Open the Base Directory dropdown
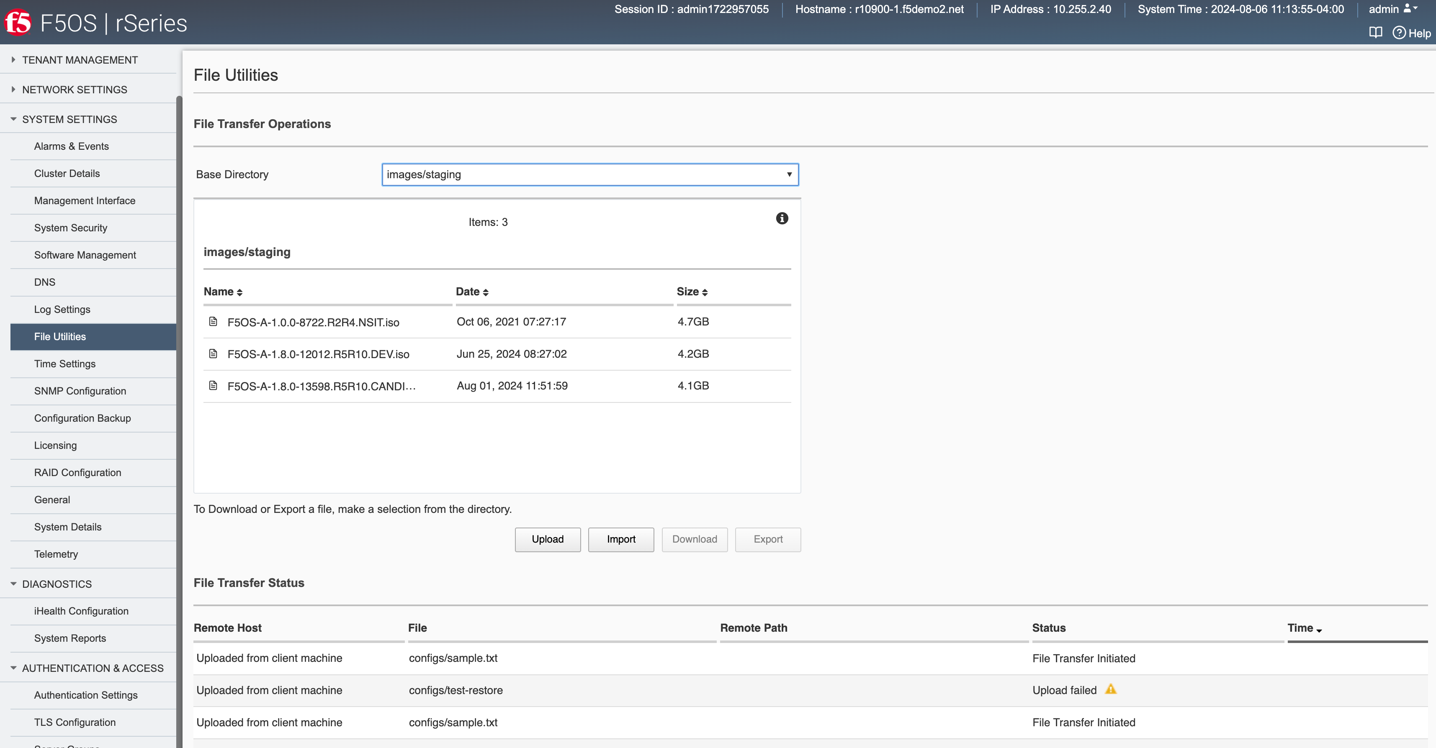The width and height of the screenshot is (1436, 748). pos(590,174)
